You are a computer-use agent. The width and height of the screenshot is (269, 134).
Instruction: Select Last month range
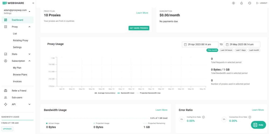[x=254, y=50]
